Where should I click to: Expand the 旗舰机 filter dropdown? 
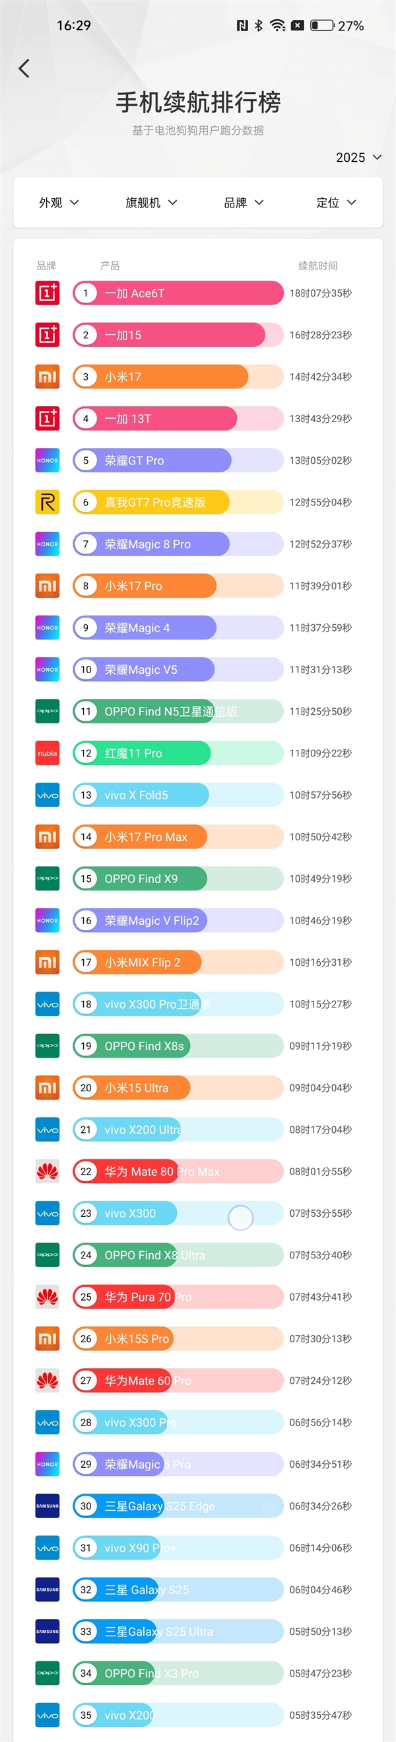tap(151, 203)
